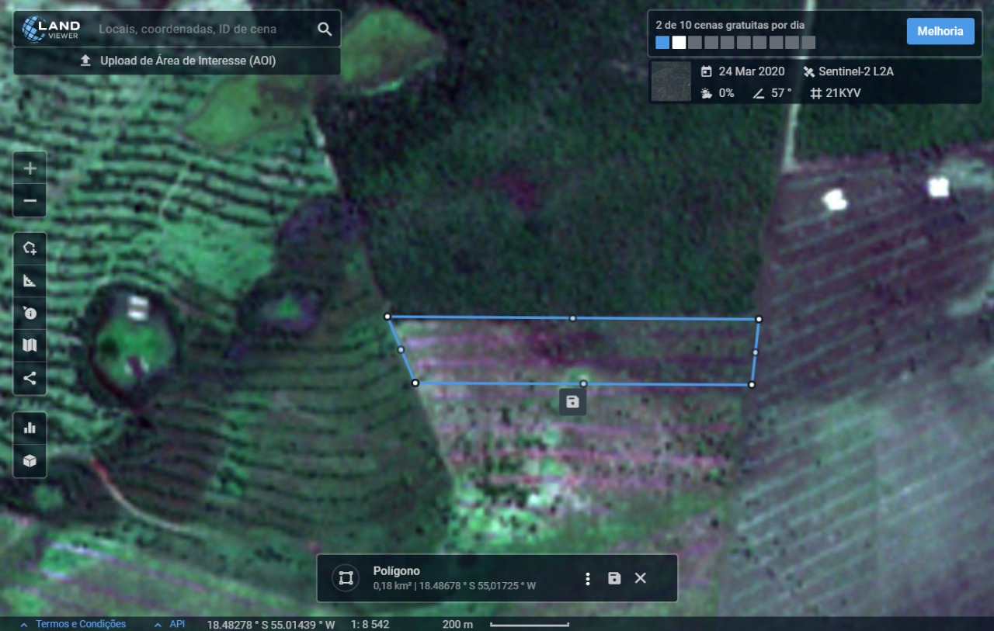
Task: Click the save icon below the polygon
Action: 572,401
